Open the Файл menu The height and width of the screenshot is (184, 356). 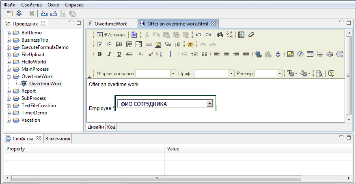(x=9, y=5)
